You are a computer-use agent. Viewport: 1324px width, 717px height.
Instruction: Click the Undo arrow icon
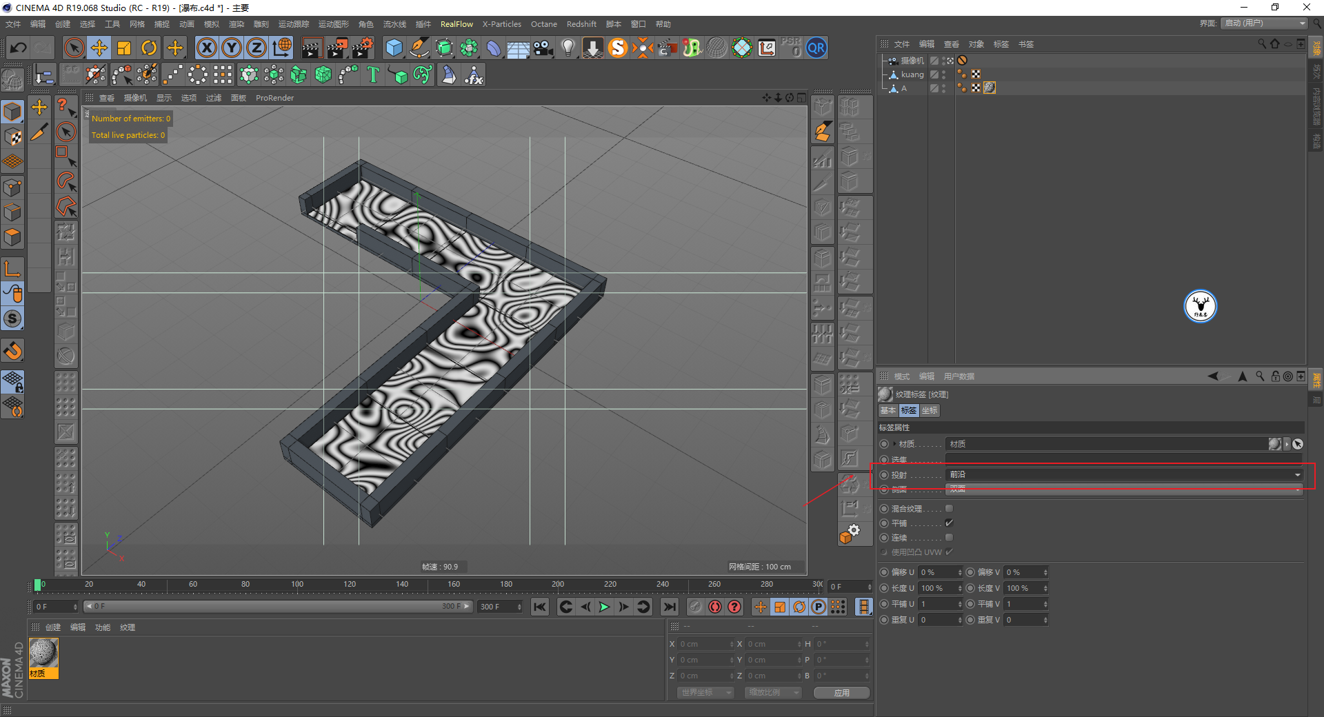point(19,48)
